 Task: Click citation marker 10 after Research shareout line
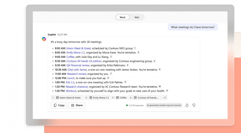(160, 86)
